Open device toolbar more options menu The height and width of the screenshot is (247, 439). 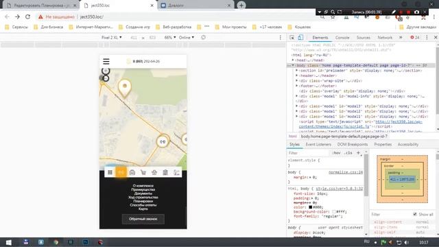[281, 38]
